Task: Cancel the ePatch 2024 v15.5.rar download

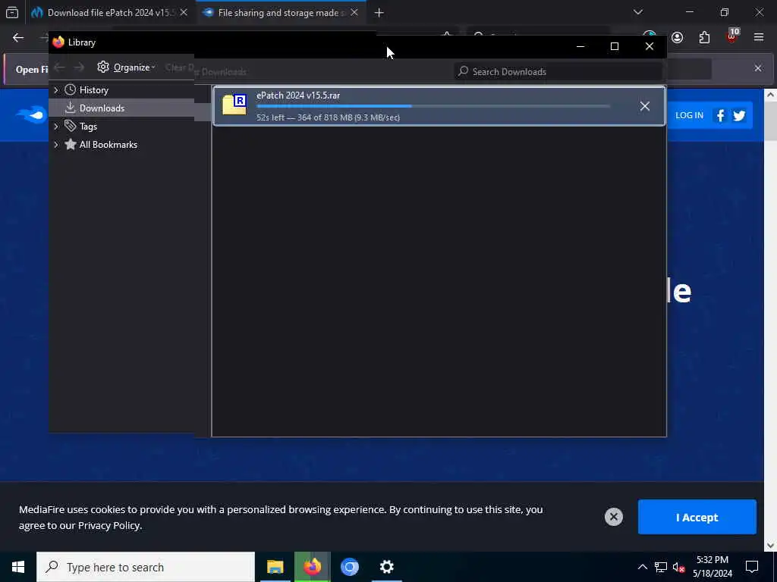Action: pyautogui.click(x=644, y=106)
